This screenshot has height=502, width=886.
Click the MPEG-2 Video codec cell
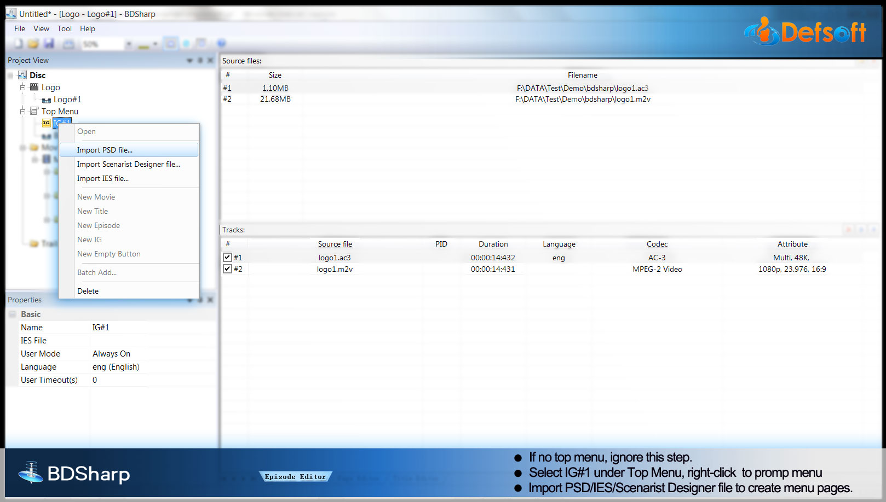click(x=657, y=269)
